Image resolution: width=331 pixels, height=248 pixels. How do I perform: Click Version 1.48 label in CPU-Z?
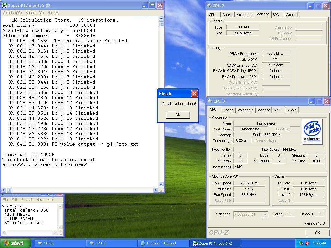click(x=315, y=223)
